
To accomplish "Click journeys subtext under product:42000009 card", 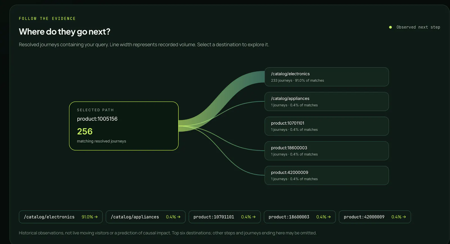I will (294, 179).
